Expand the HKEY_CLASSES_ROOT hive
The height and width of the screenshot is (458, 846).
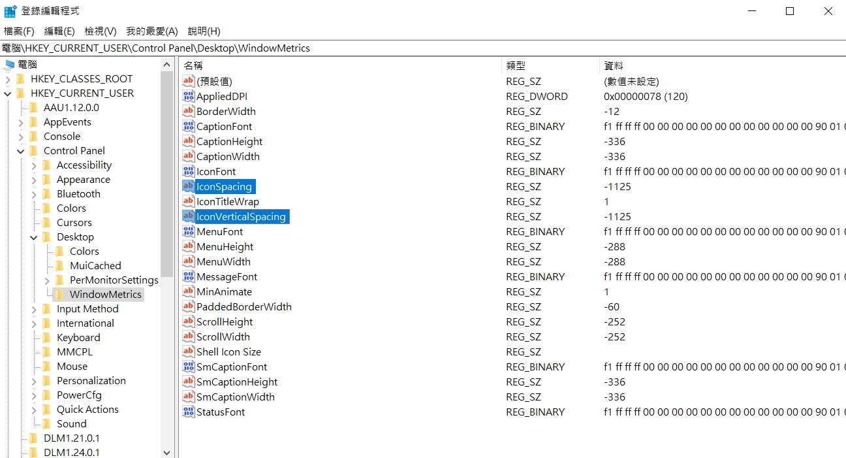click(8, 79)
